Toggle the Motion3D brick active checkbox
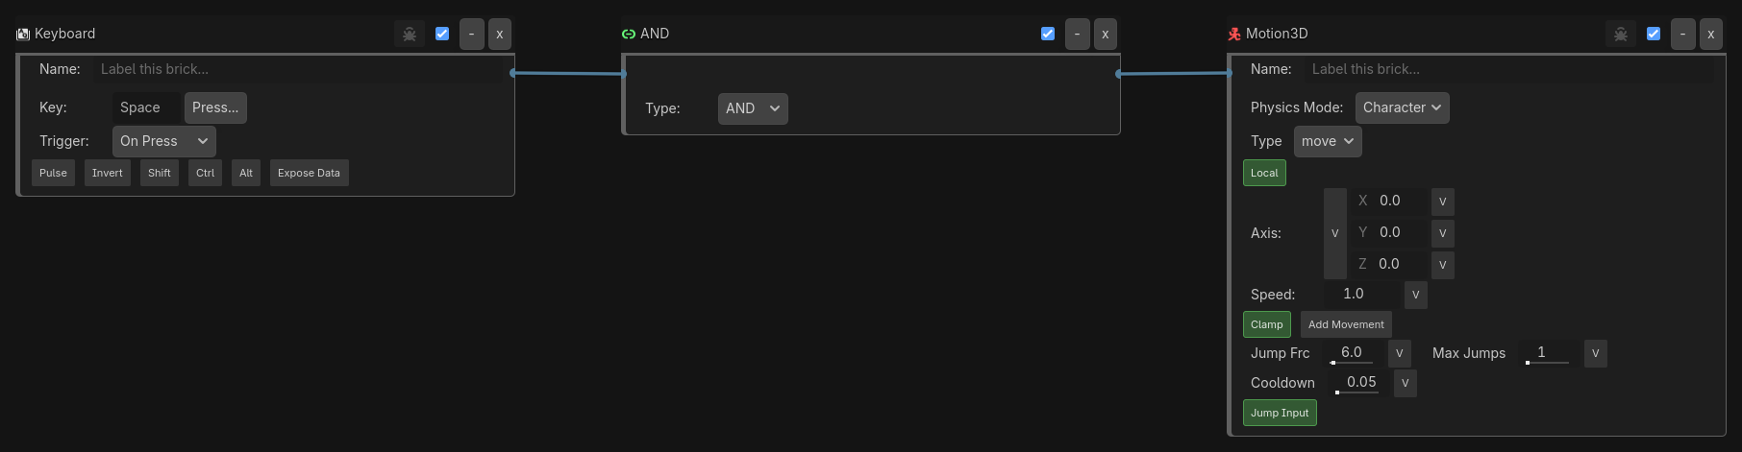 point(1654,34)
